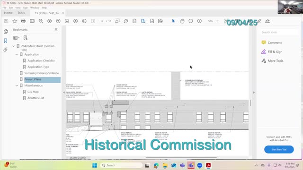Go to first page icon
This screenshot has width=303, height=170.
point(49,21)
